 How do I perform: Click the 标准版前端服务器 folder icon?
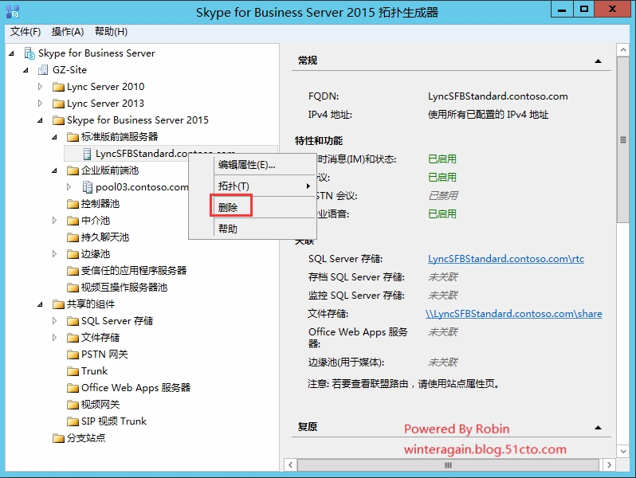tap(73, 137)
